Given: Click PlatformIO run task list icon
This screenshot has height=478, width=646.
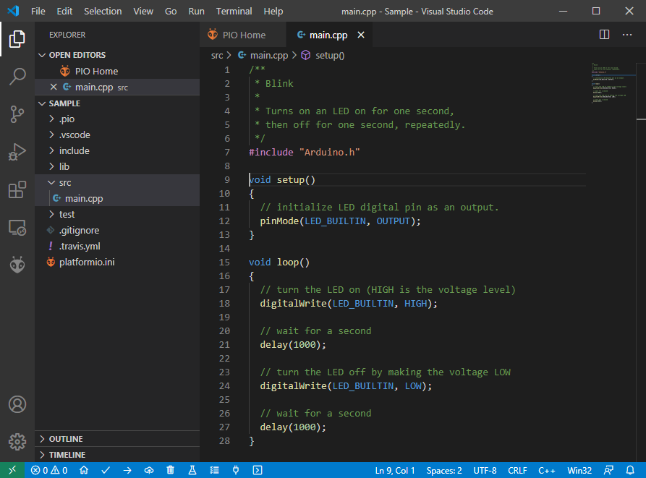Looking at the screenshot, I should tap(214, 470).
